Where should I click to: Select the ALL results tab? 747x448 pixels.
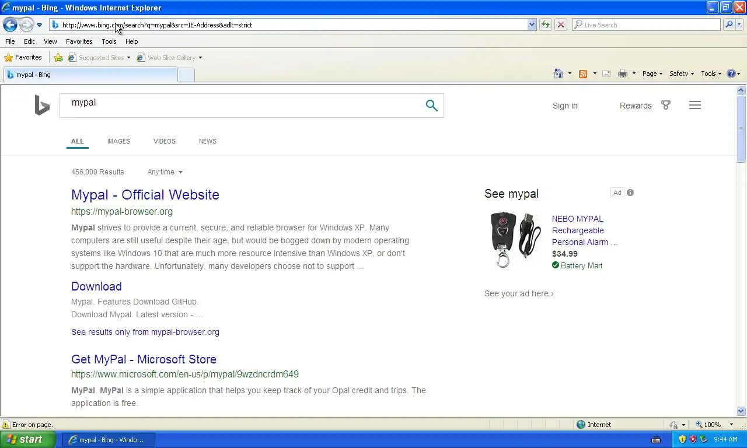tap(78, 141)
